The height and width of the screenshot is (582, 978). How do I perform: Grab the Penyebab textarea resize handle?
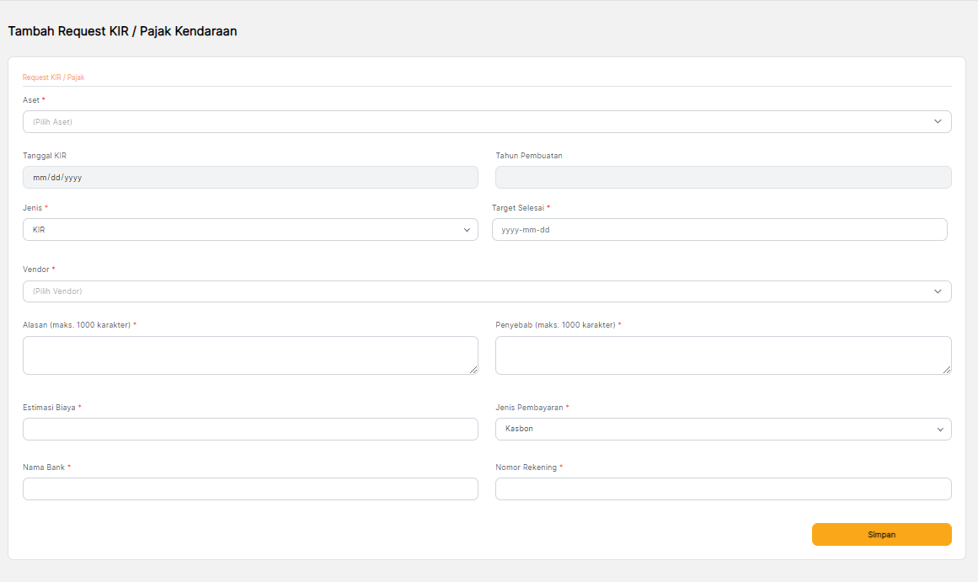pos(947,370)
